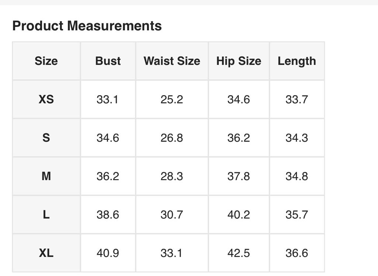Click the XL length value 36.6
The image size is (378, 276).
(297, 253)
